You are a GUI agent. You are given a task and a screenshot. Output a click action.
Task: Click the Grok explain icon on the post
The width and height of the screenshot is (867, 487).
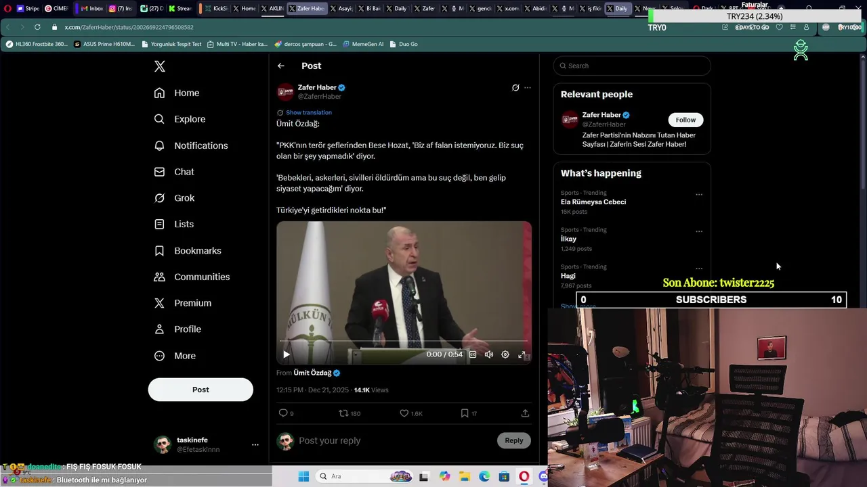click(x=515, y=87)
